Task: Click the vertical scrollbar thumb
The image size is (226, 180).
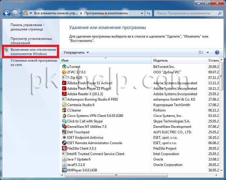Action: click(x=221, y=76)
